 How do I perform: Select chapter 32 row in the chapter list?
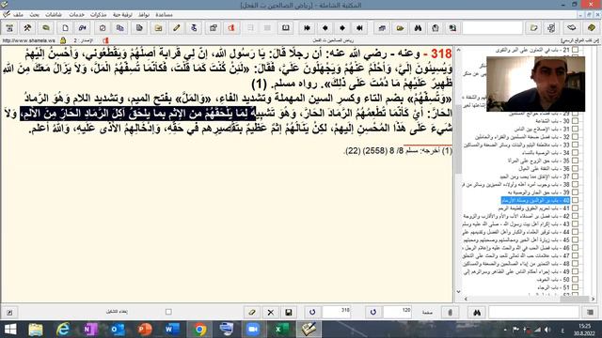pyautogui.click(x=523, y=137)
